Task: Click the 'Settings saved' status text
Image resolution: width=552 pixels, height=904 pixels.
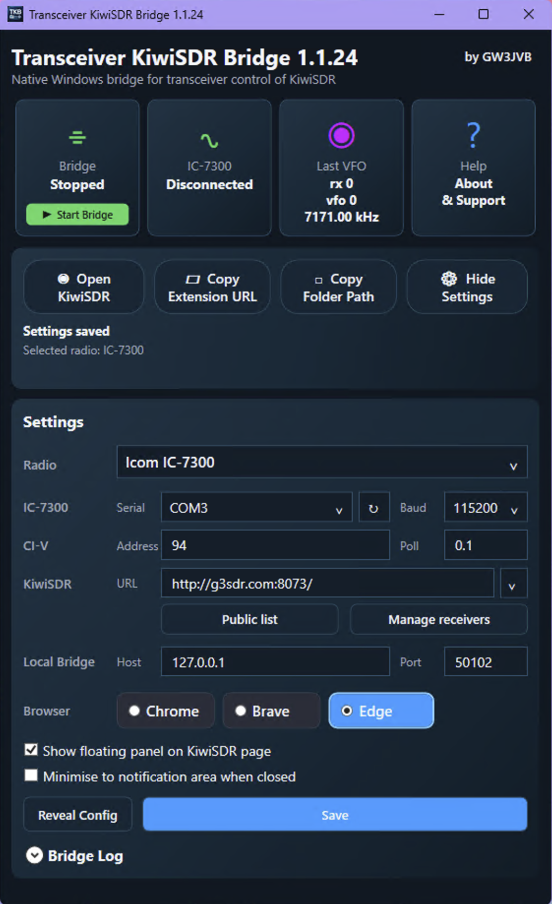Action: [x=66, y=331]
